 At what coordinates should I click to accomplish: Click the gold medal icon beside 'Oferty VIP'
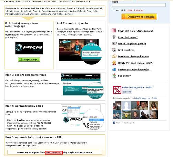[114, 63]
